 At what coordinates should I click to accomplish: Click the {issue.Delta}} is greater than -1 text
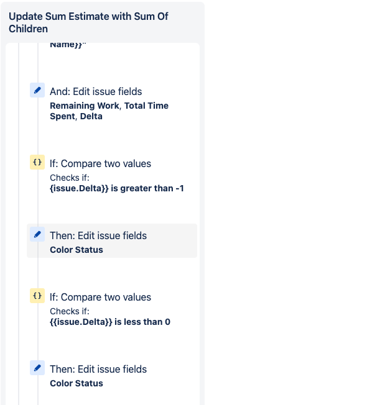point(117,188)
